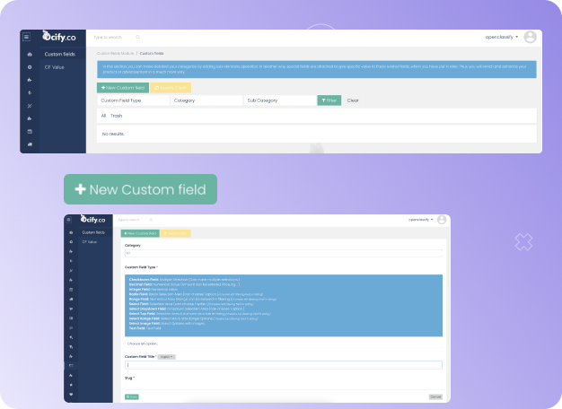This screenshot has width=562, height=409.
Task: Click the Clear filter link
Action: point(353,100)
